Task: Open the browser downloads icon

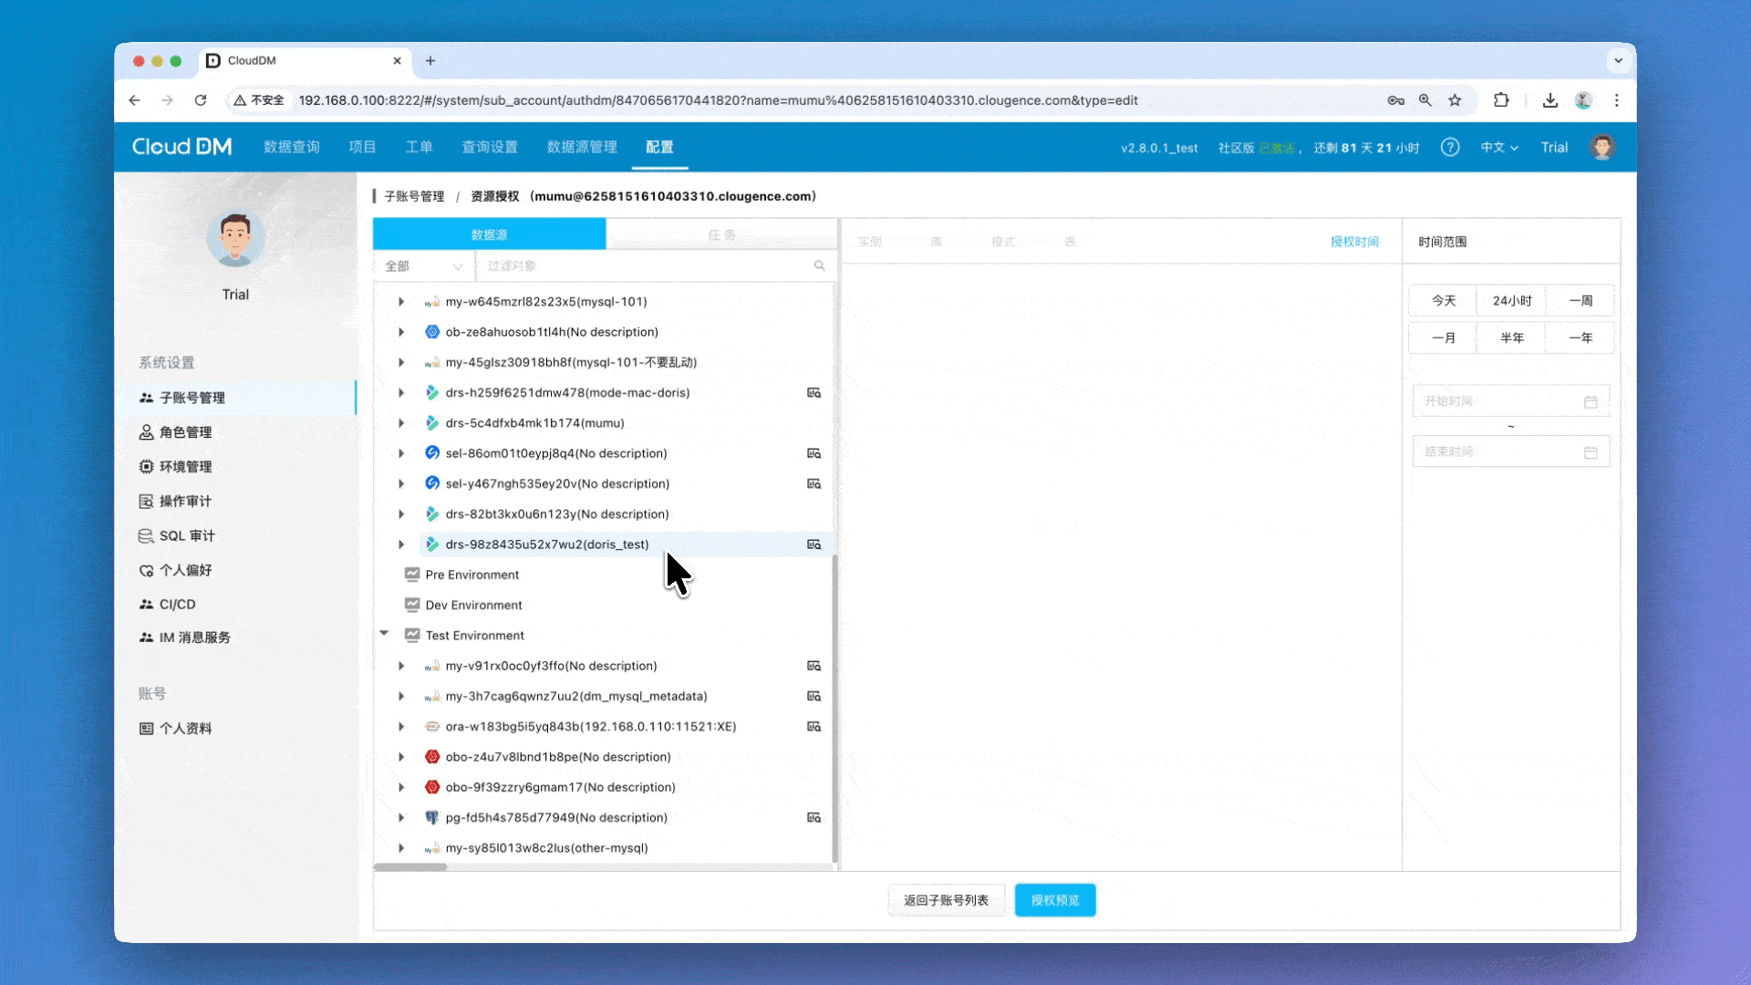Action: pyautogui.click(x=1549, y=100)
